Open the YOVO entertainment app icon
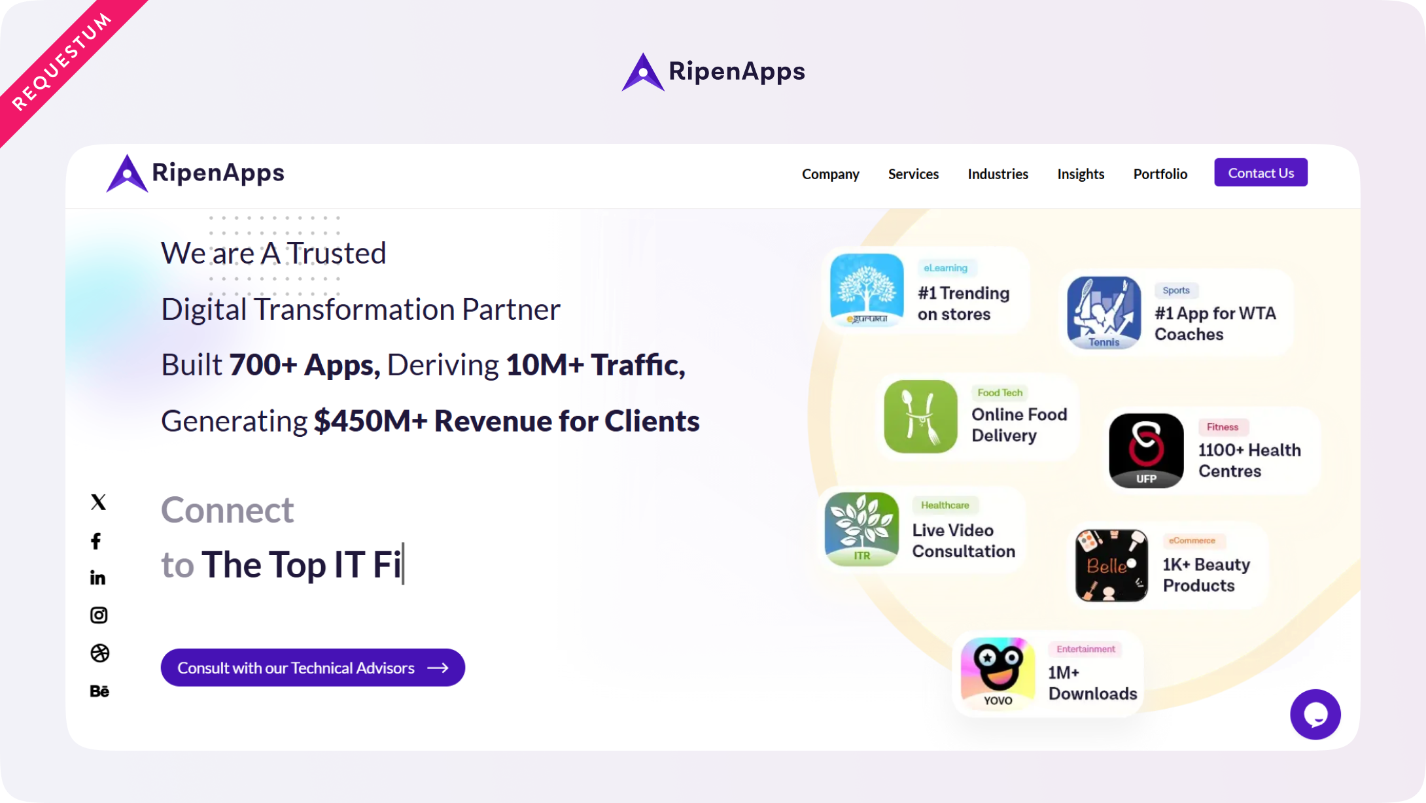Viewport: 1426px width, 803px height. tap(998, 673)
